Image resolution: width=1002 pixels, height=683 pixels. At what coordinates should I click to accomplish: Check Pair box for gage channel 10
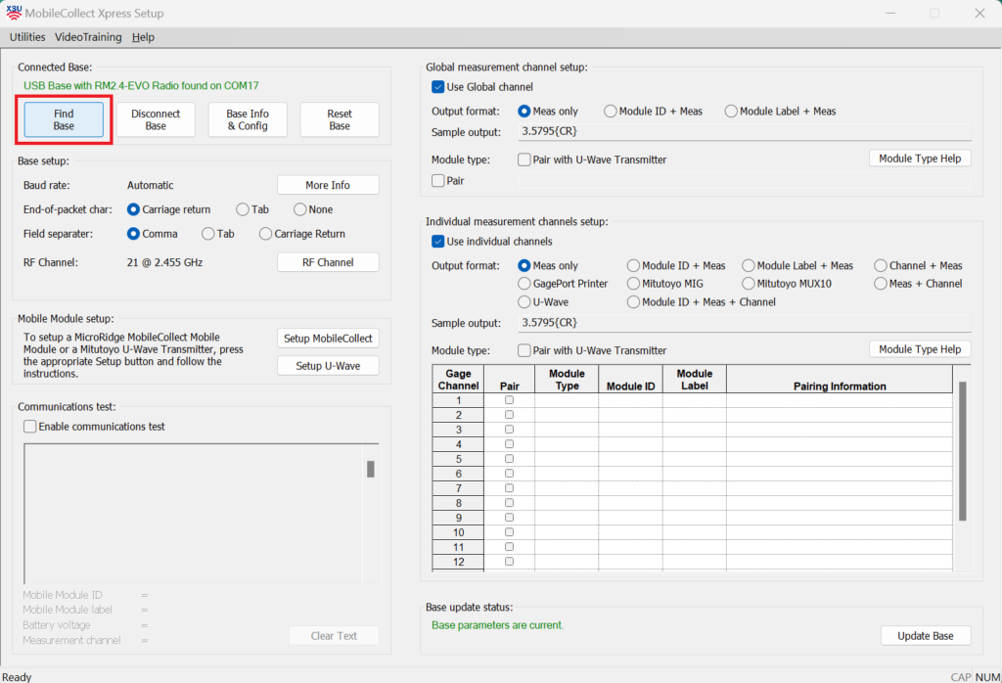[x=509, y=532]
